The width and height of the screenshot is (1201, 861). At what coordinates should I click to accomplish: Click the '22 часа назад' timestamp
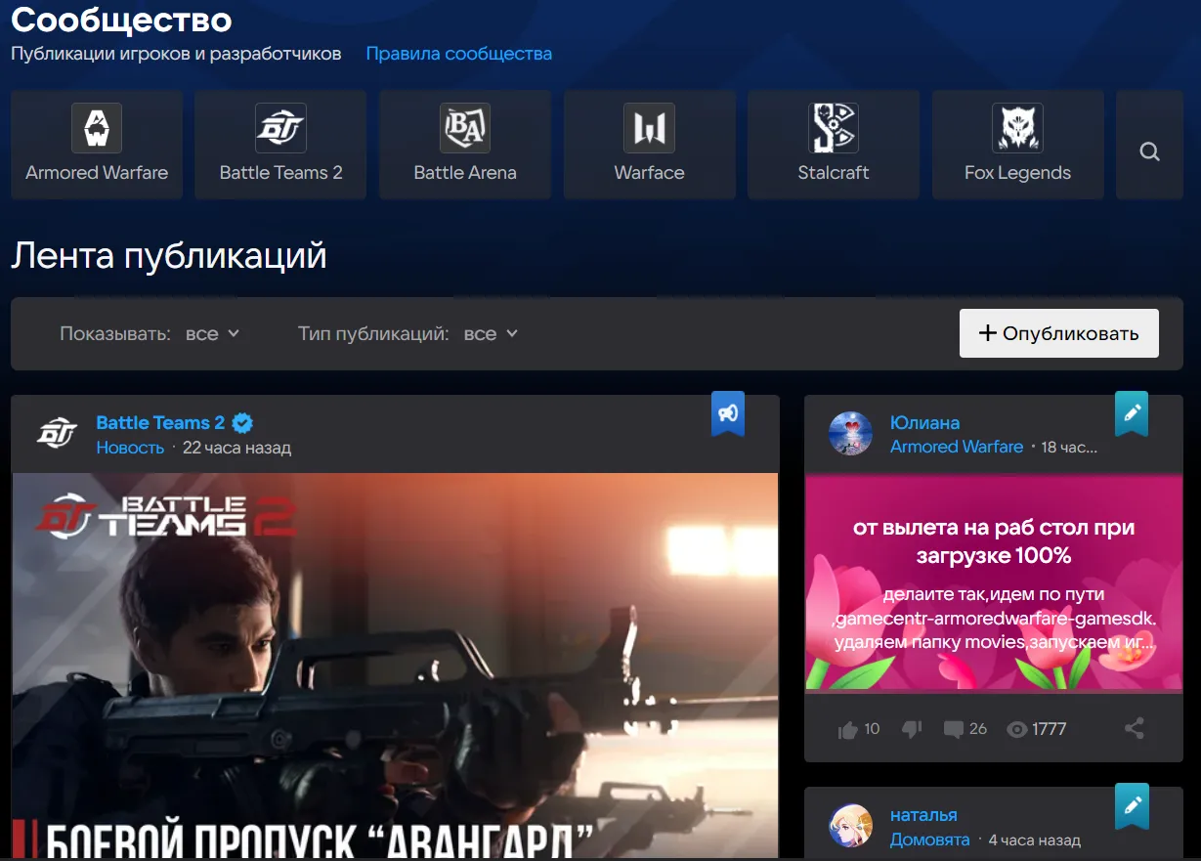(237, 448)
